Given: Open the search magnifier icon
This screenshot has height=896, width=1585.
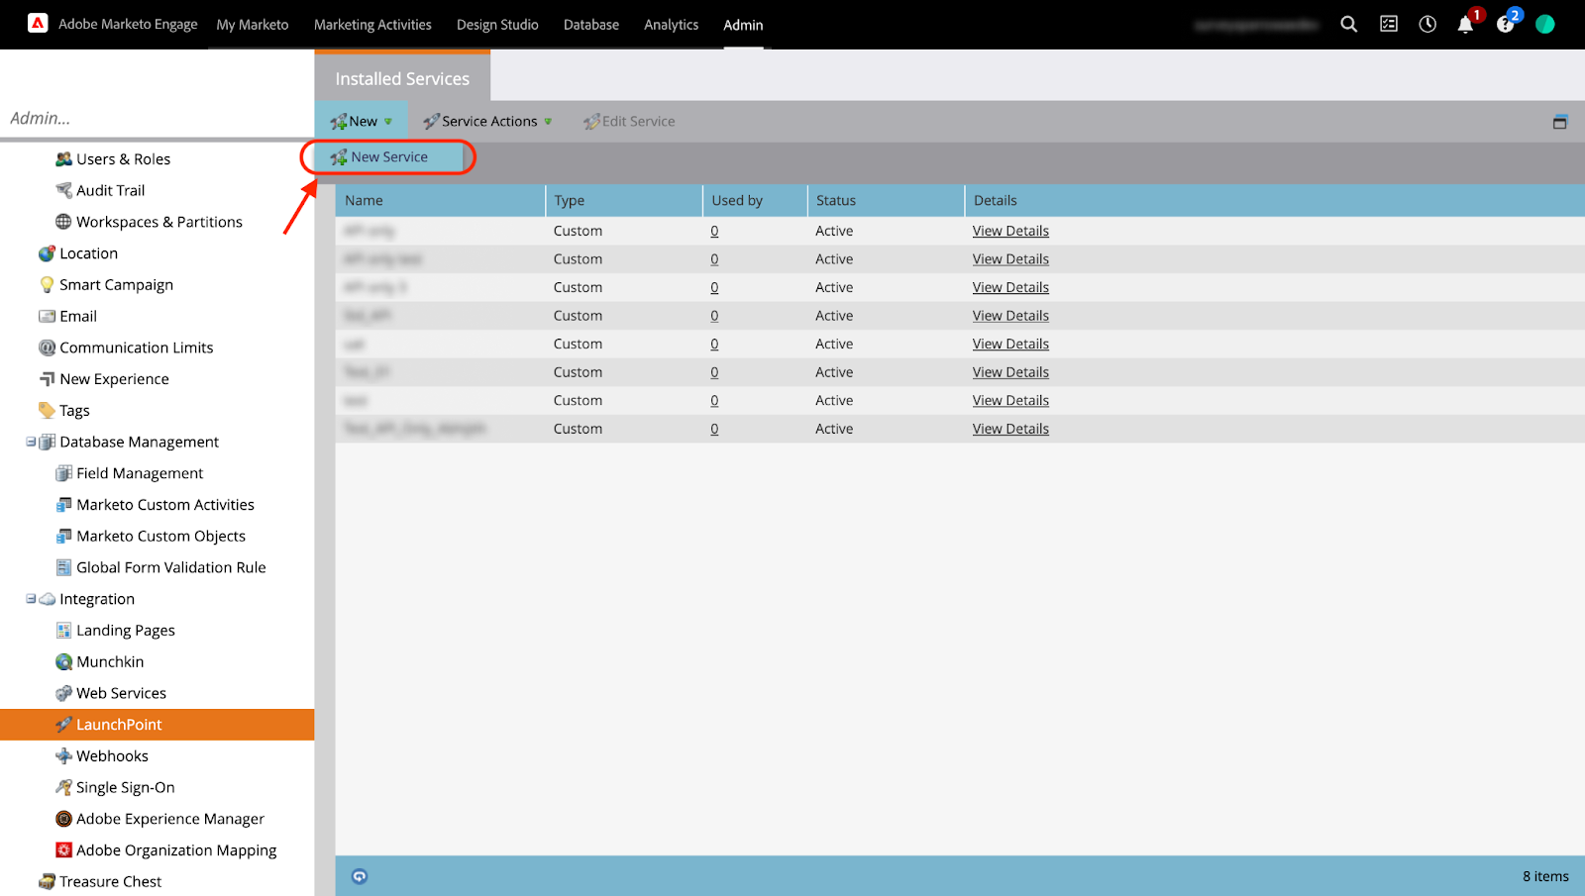Looking at the screenshot, I should (1348, 24).
